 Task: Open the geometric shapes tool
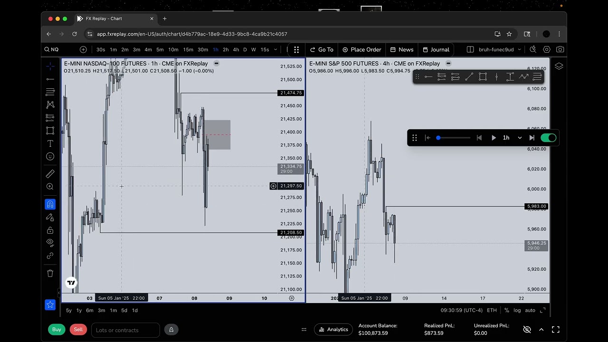50,131
